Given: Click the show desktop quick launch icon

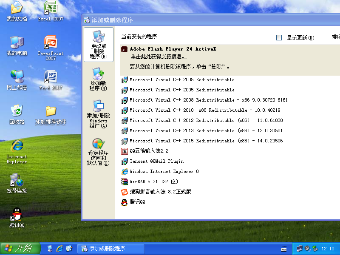Looking at the screenshot, I should pos(50,249).
